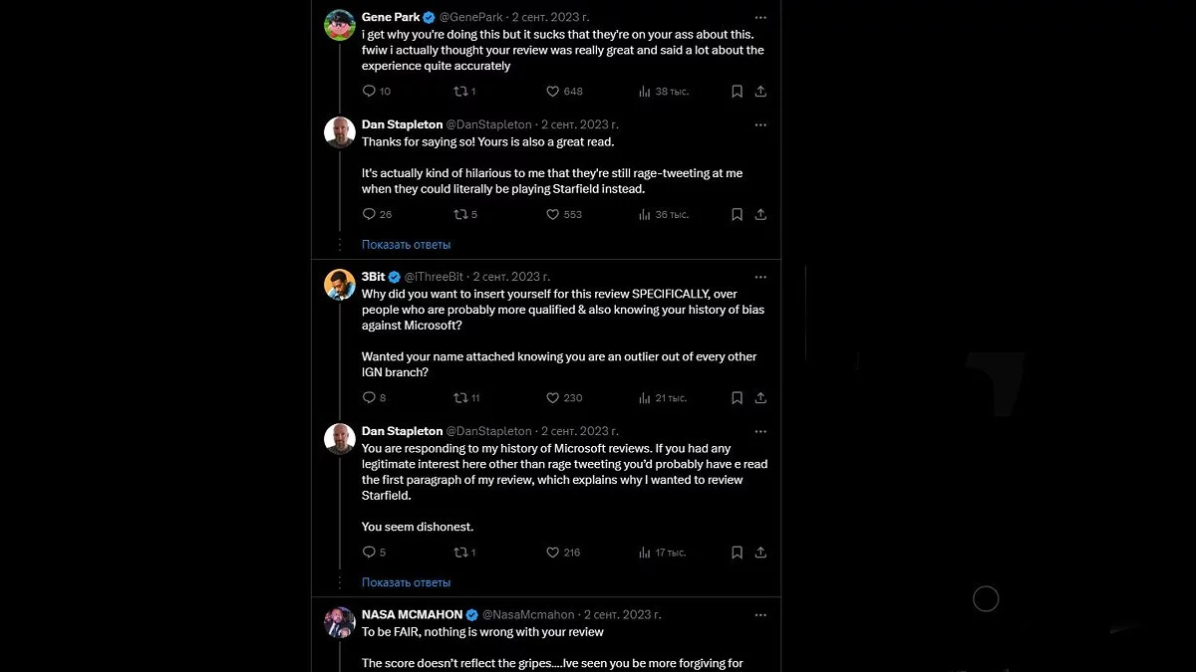Bookmark 3Bit's tweet
The width and height of the screenshot is (1196, 672).
(737, 398)
